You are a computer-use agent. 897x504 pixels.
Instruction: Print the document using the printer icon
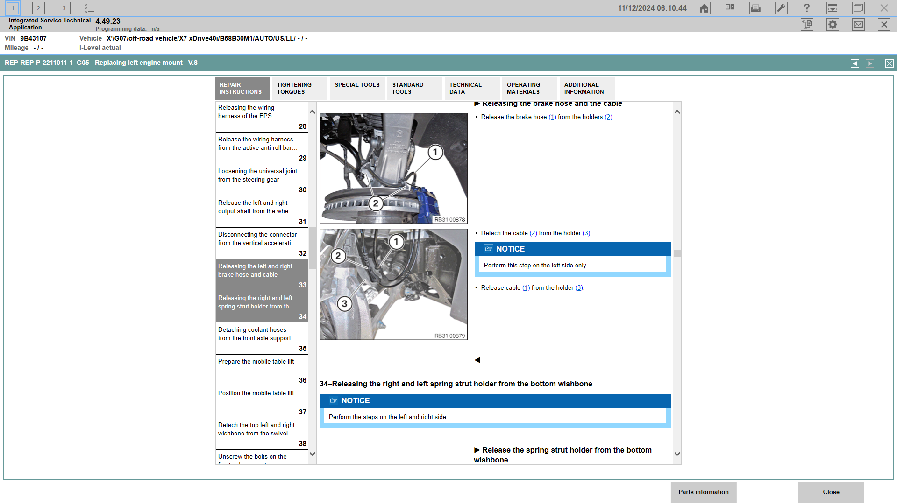click(755, 8)
